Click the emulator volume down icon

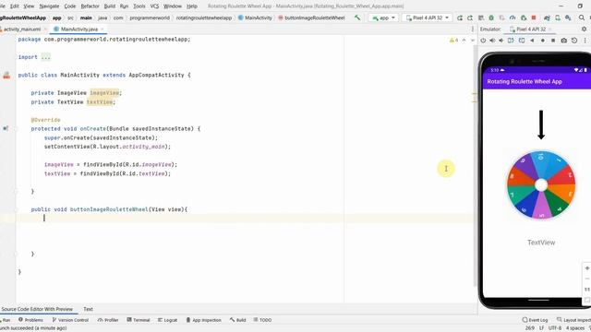(501, 41)
